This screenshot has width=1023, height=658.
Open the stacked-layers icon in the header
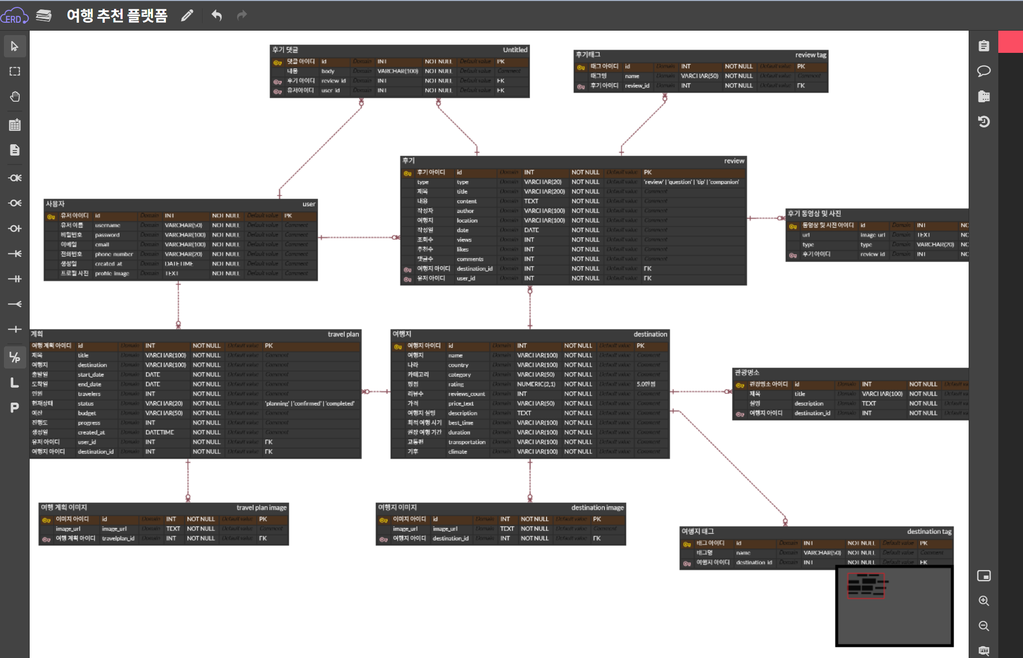[x=44, y=16]
